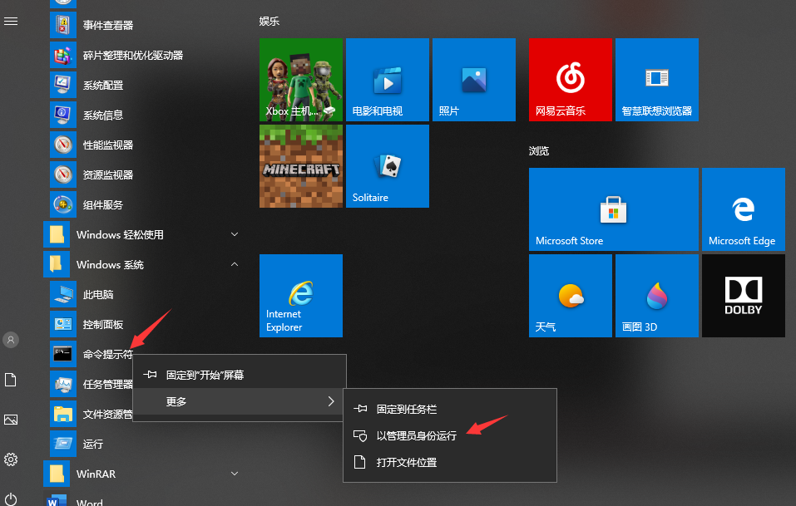This screenshot has height=506, width=796.
Task: Launch 系统配置 from its icon
Action: [x=63, y=86]
